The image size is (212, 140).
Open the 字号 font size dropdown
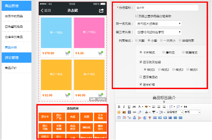[192, 112]
